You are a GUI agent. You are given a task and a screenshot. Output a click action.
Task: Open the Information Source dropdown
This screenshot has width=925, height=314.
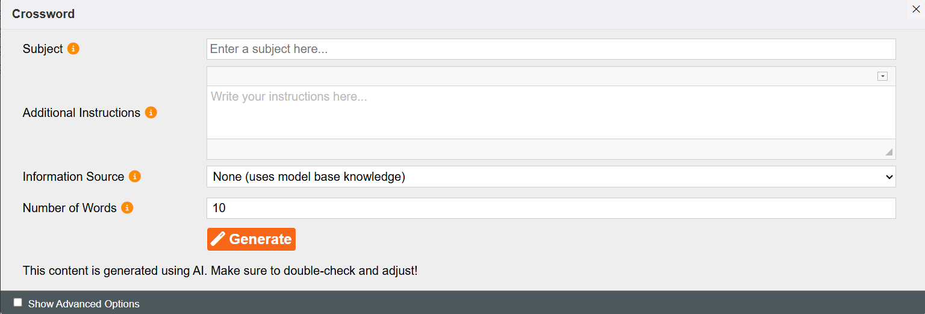click(x=551, y=177)
